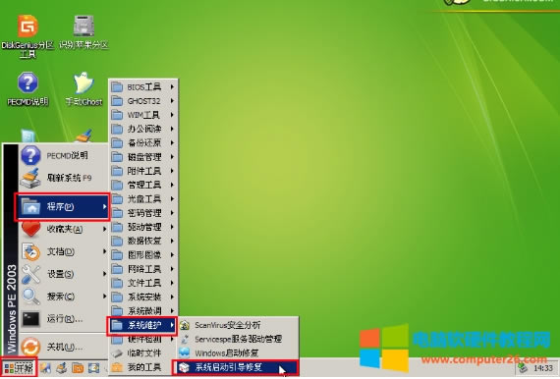Open 收藏夹(A) favorites entry
560x379 pixels.
[x=63, y=229]
